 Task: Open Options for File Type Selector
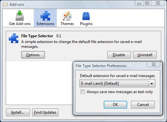[x=33, y=55]
